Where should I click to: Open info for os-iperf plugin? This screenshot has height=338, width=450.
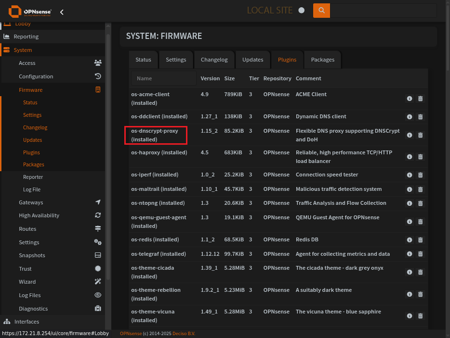(410, 175)
